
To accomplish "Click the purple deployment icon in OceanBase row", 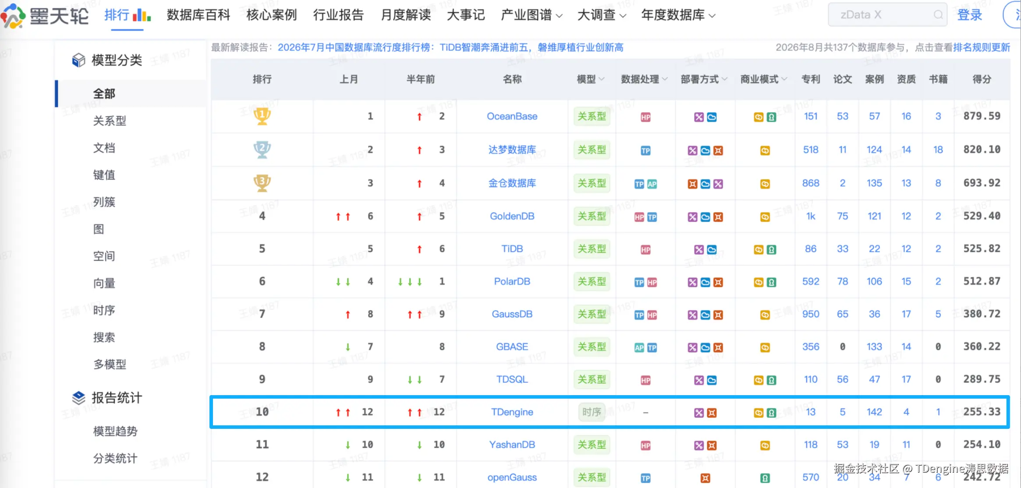I will coord(699,117).
